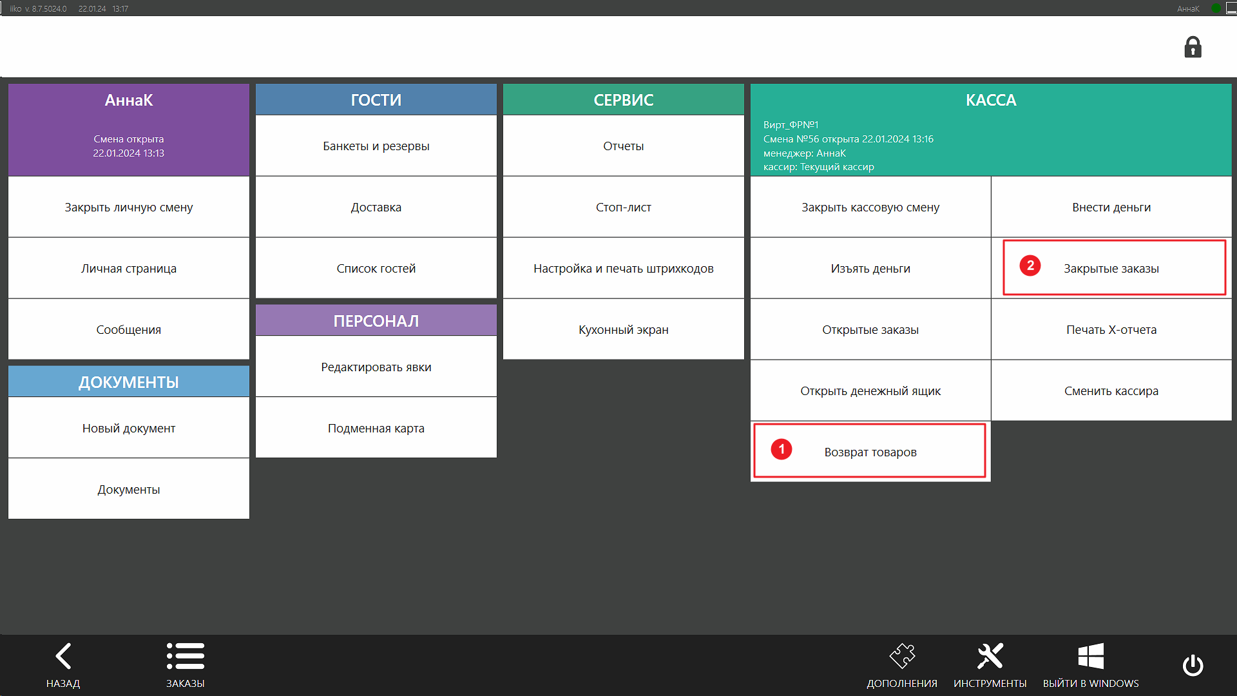This screenshot has height=696, width=1237.
Task: Open the Доставка tile
Action: [376, 207]
